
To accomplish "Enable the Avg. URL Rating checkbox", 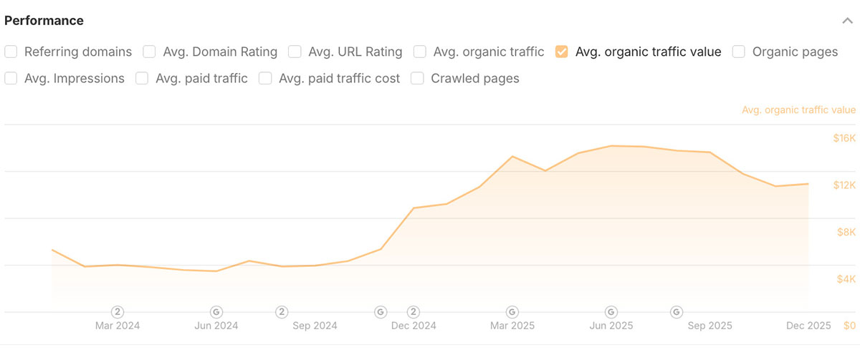I will [x=295, y=52].
